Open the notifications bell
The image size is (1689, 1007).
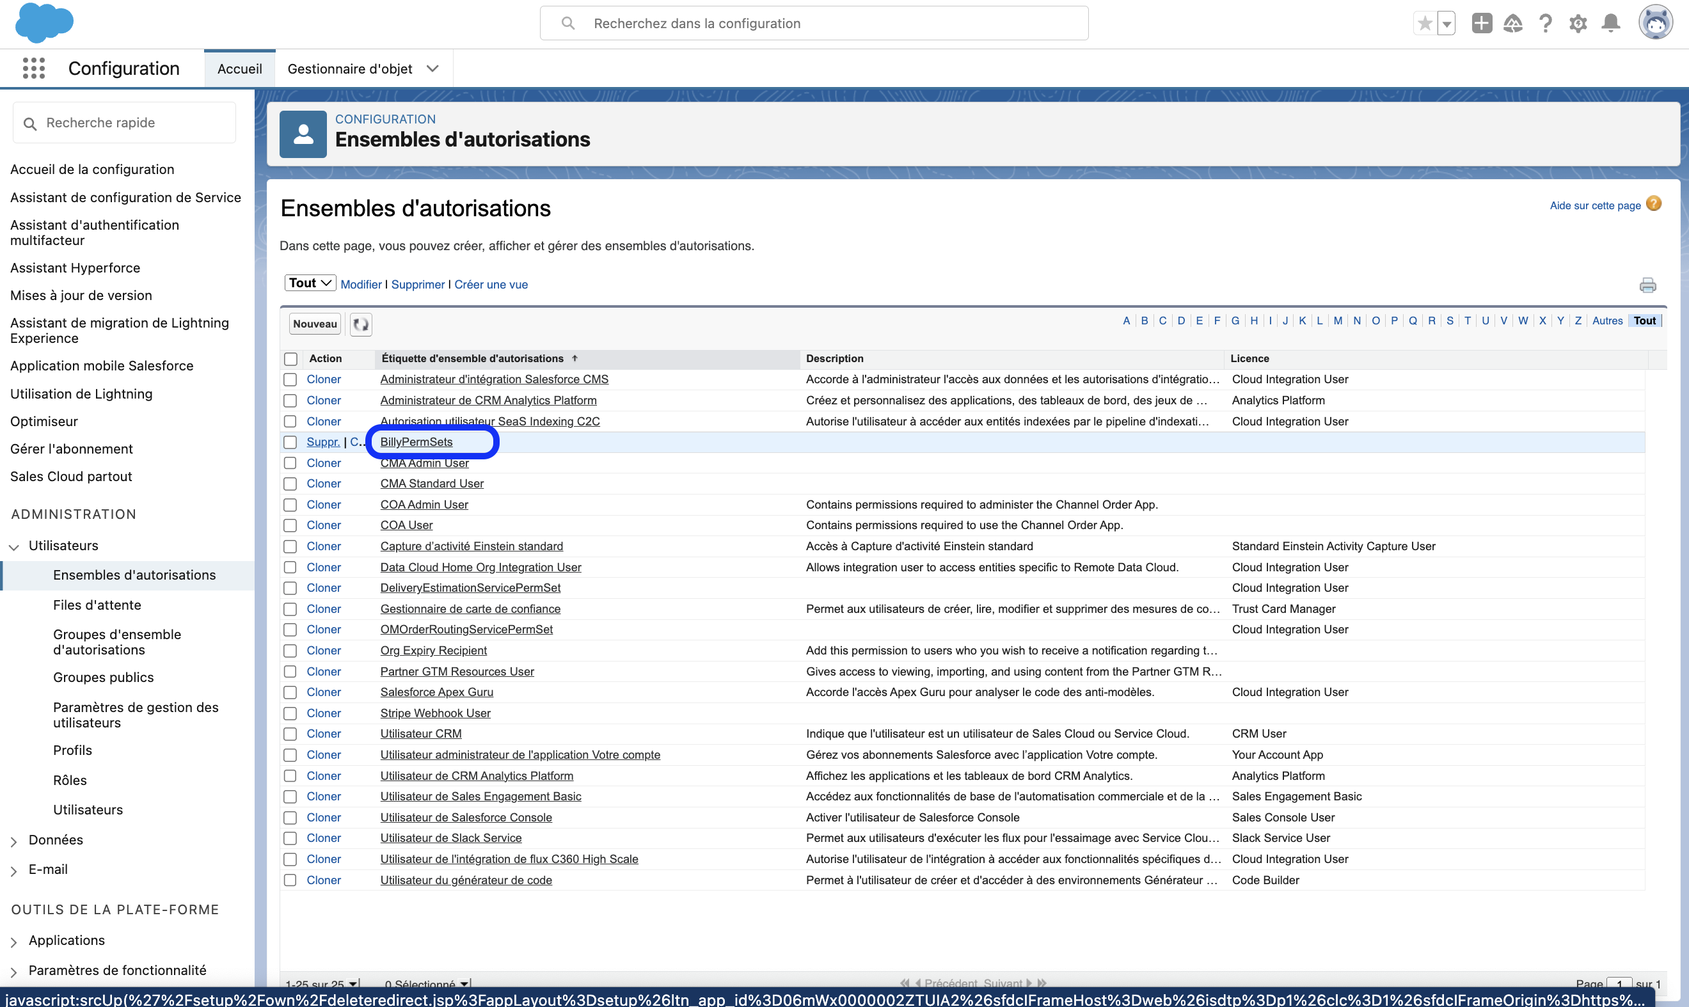[x=1611, y=24]
